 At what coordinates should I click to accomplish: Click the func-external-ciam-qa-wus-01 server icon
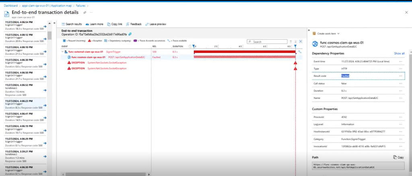tap(66, 52)
